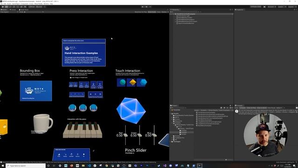Click the Play button
Viewport: 298px width, 168px height.
point(142,7)
